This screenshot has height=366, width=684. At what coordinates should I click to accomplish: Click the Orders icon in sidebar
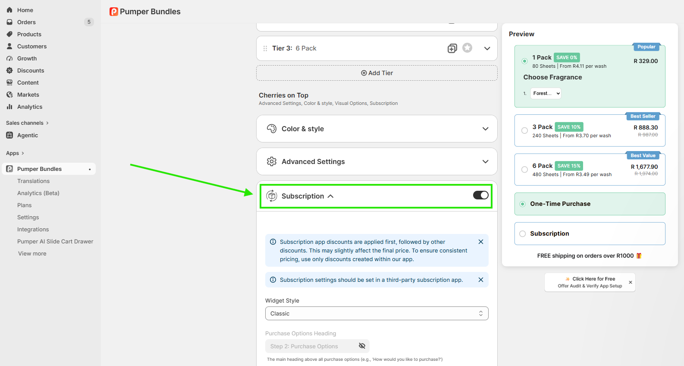pos(9,22)
